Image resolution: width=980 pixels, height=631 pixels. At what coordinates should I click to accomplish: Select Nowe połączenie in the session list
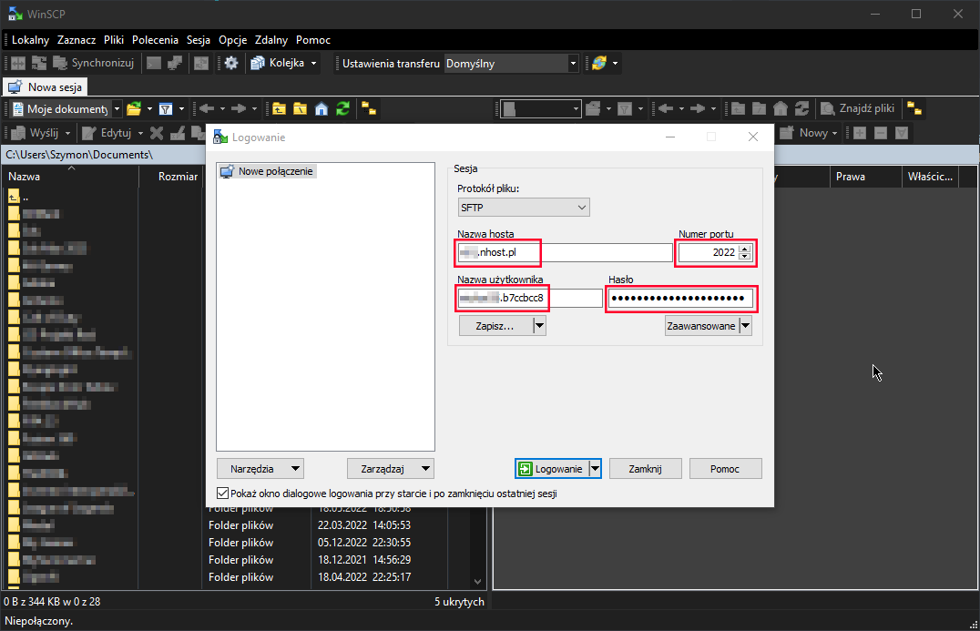pos(273,169)
